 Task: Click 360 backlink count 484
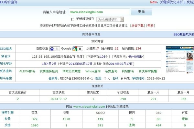tap(158, 125)
